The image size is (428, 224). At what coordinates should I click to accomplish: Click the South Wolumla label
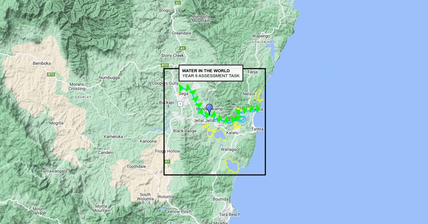[145, 197]
